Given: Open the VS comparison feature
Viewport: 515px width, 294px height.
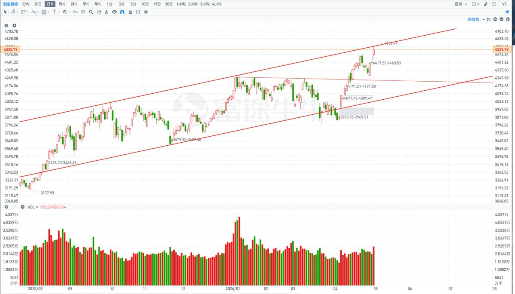Looking at the screenshot, I should tap(504, 4).
